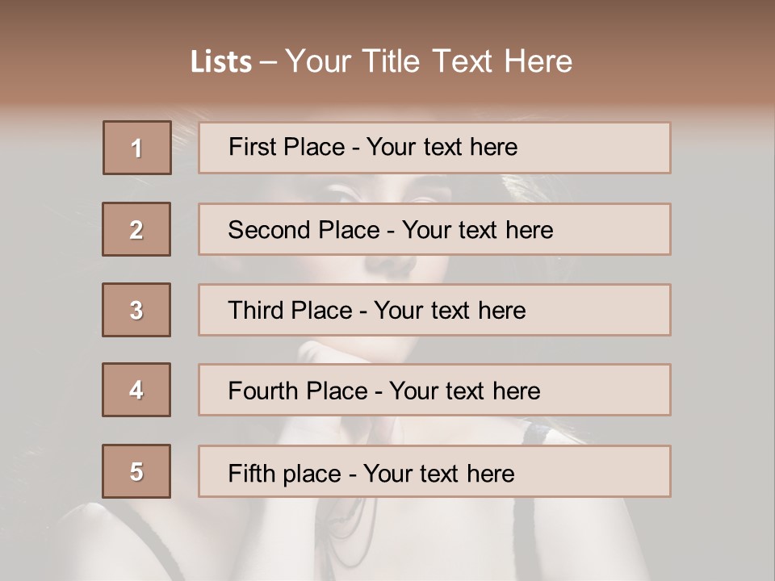The height and width of the screenshot is (581, 775).
Task: Select the number 5 box
Action: 136,471
